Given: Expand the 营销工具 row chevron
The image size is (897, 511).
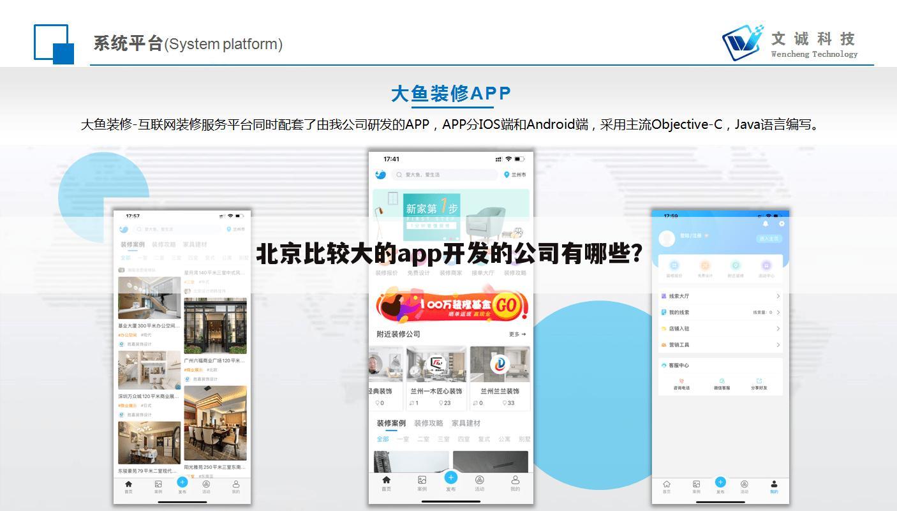Looking at the screenshot, I should coord(778,345).
